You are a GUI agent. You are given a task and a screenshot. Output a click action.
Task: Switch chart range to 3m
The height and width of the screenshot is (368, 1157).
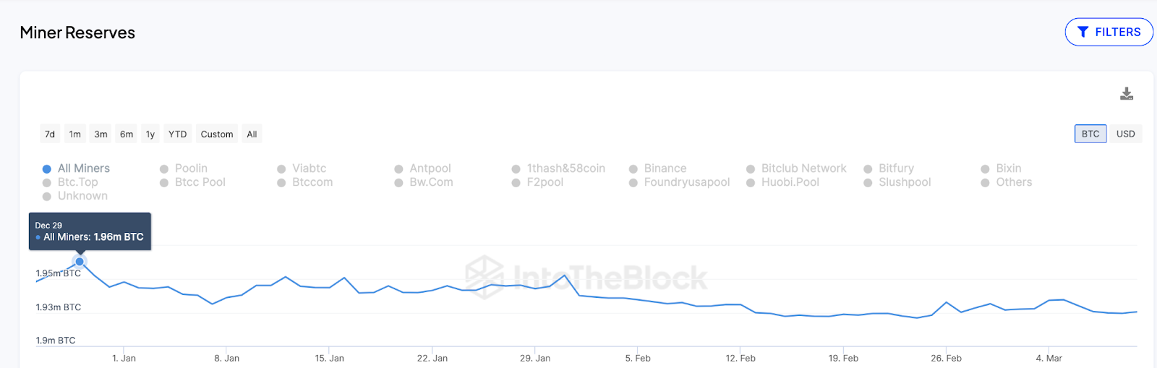[101, 134]
